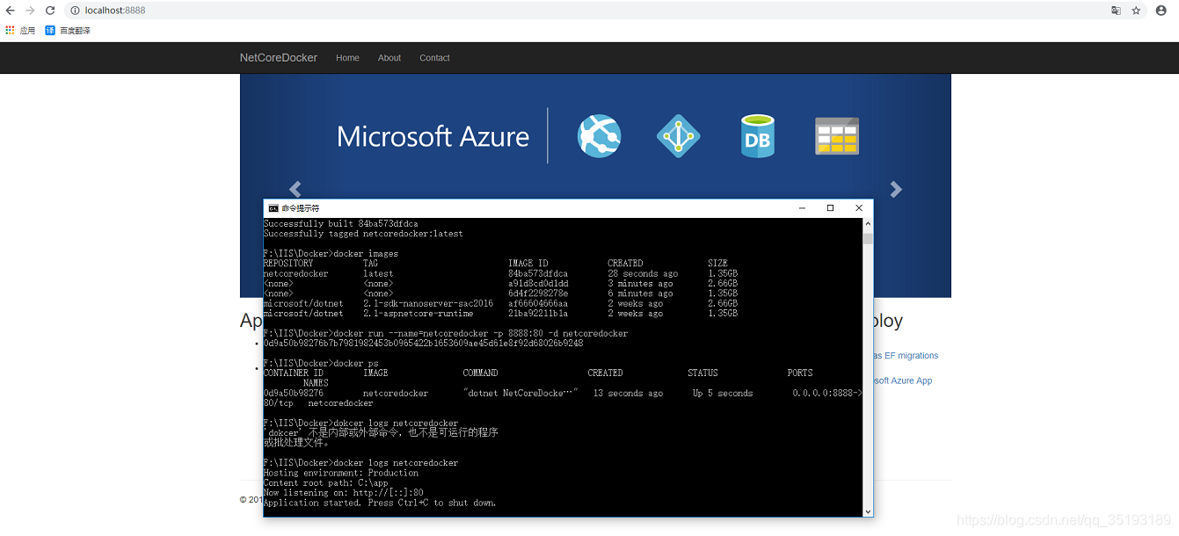The width and height of the screenshot is (1179, 536).
Task: Click image ID 6d4f2298278e
Action: 538,293
